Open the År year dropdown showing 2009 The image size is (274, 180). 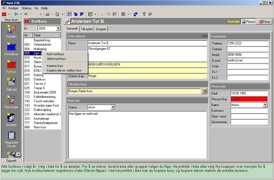59,28
